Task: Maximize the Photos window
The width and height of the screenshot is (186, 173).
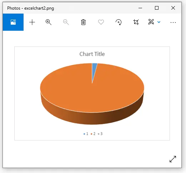Action: click(157, 8)
